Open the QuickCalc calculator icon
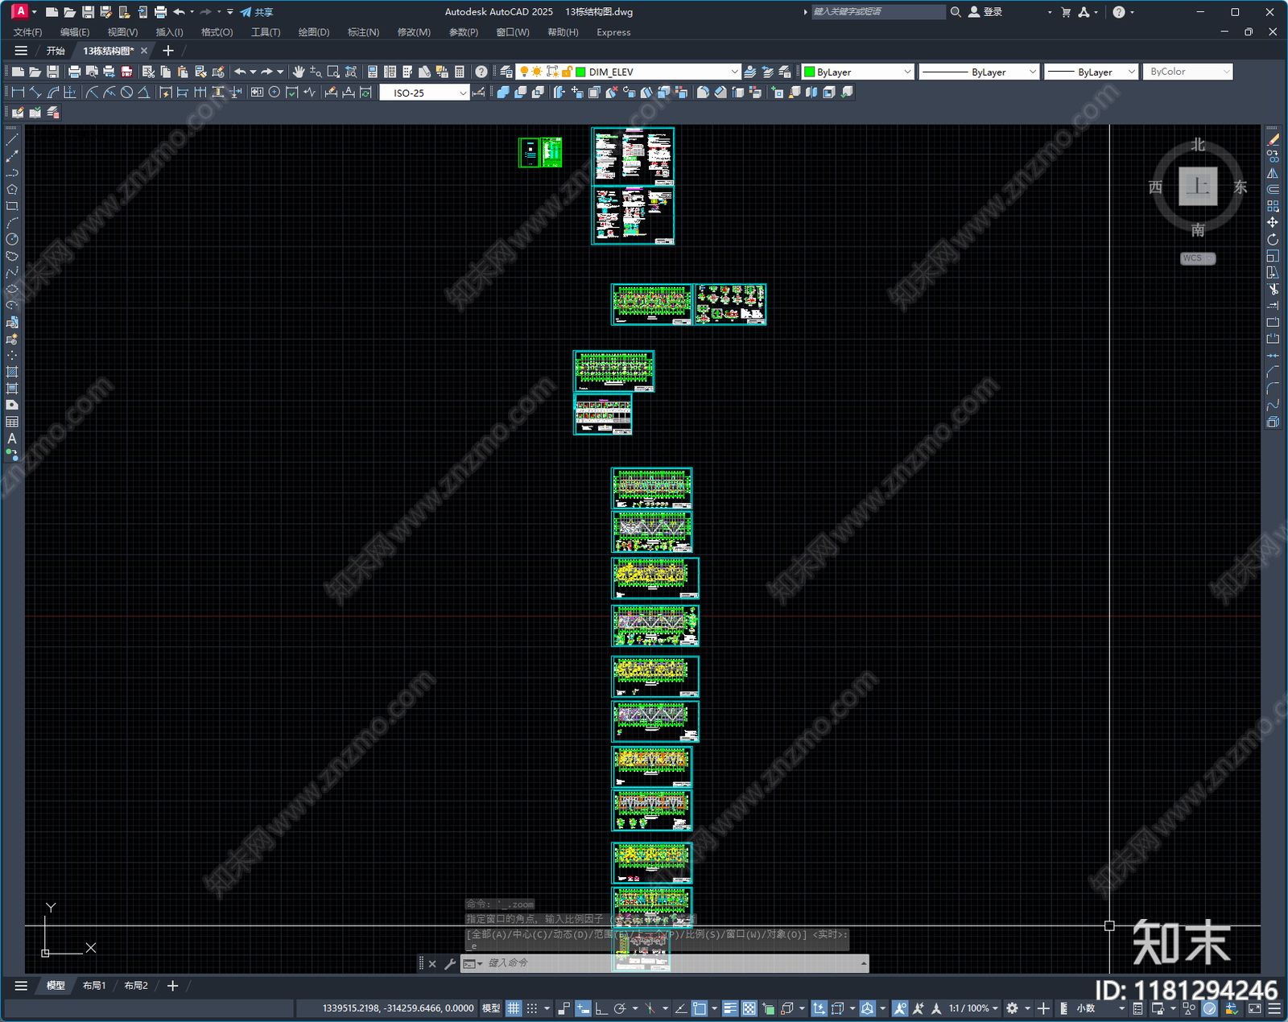The width and height of the screenshot is (1288, 1022). pos(460,72)
